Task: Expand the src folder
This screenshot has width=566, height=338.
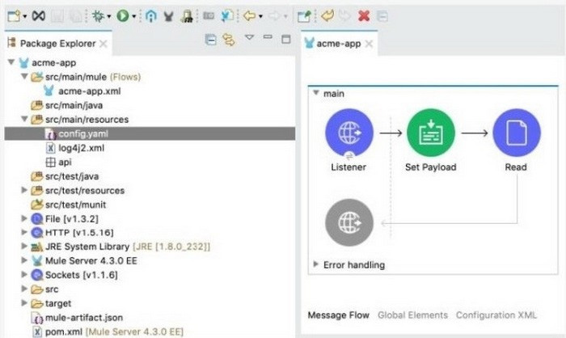Action: pyautogui.click(x=24, y=289)
